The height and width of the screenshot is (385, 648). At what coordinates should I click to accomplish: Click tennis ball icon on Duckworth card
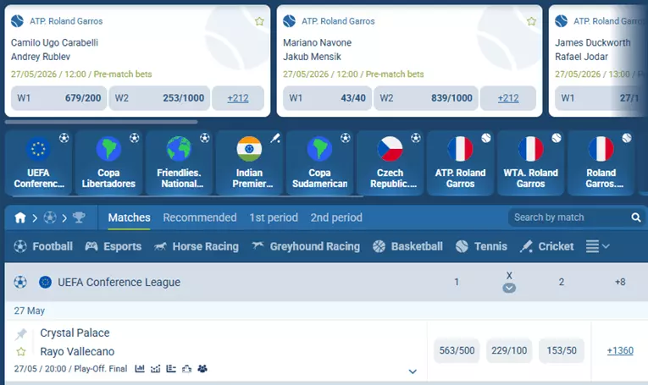pos(562,21)
